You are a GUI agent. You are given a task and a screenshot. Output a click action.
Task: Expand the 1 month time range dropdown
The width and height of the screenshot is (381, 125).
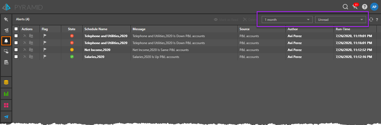coord(287,20)
